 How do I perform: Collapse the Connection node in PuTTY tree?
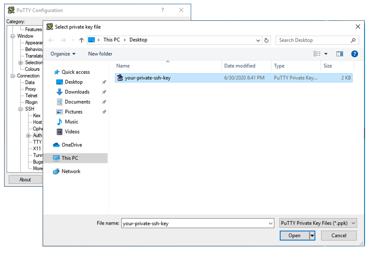click(12, 76)
